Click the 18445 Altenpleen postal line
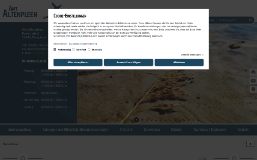 click(x=34, y=37)
